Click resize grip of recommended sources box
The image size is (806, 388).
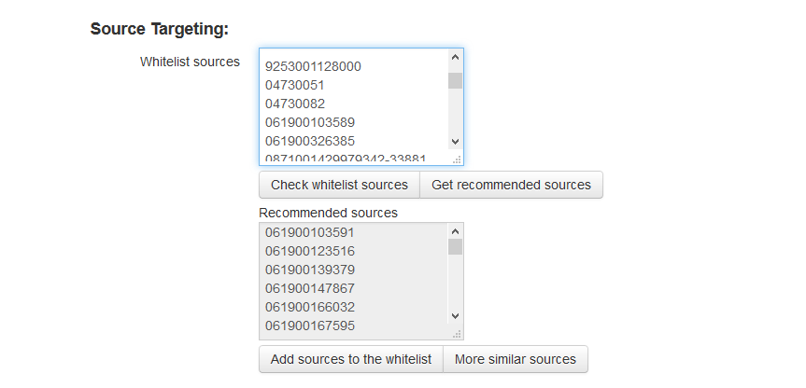point(457,334)
